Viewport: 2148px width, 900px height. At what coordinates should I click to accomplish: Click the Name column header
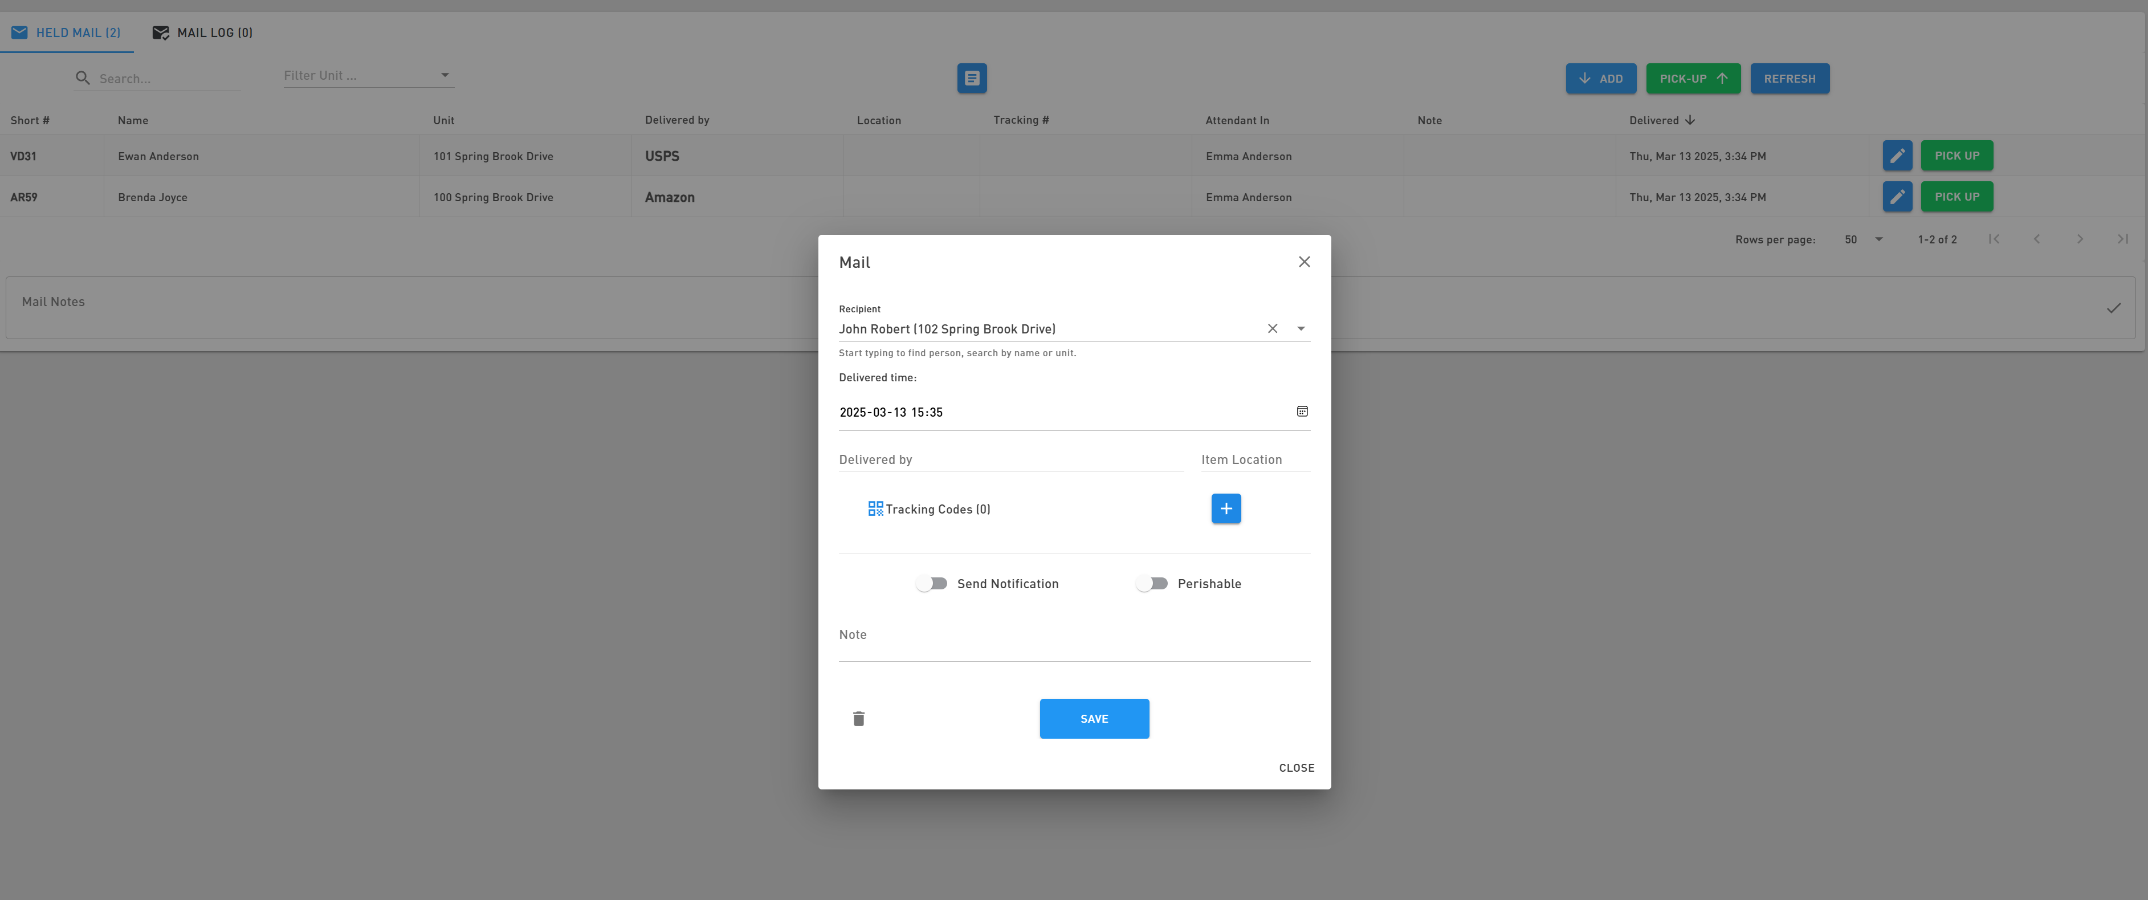click(x=133, y=120)
